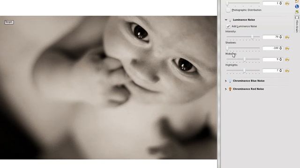Screen dimensions: 300x168
Task: Click the top slider handle above Photographic Distribution
Action: pos(227,3)
